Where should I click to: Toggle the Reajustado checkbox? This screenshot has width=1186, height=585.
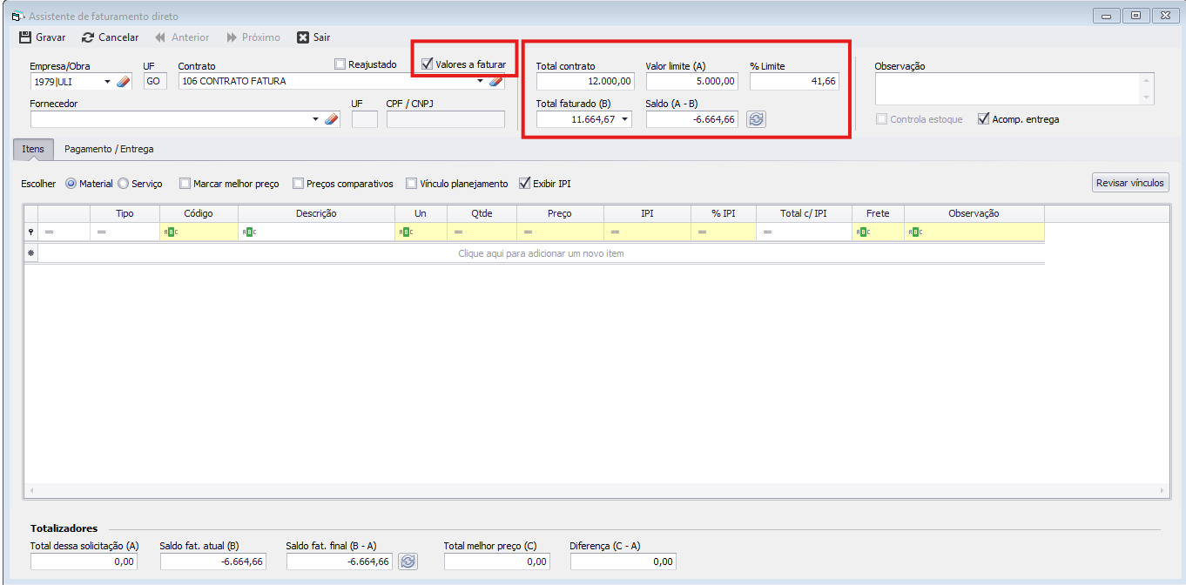click(x=340, y=64)
